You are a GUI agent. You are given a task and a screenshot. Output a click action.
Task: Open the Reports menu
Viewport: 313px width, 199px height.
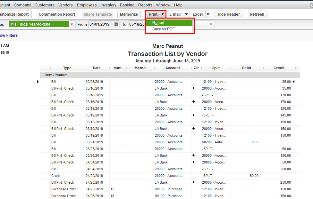(x=145, y=5)
